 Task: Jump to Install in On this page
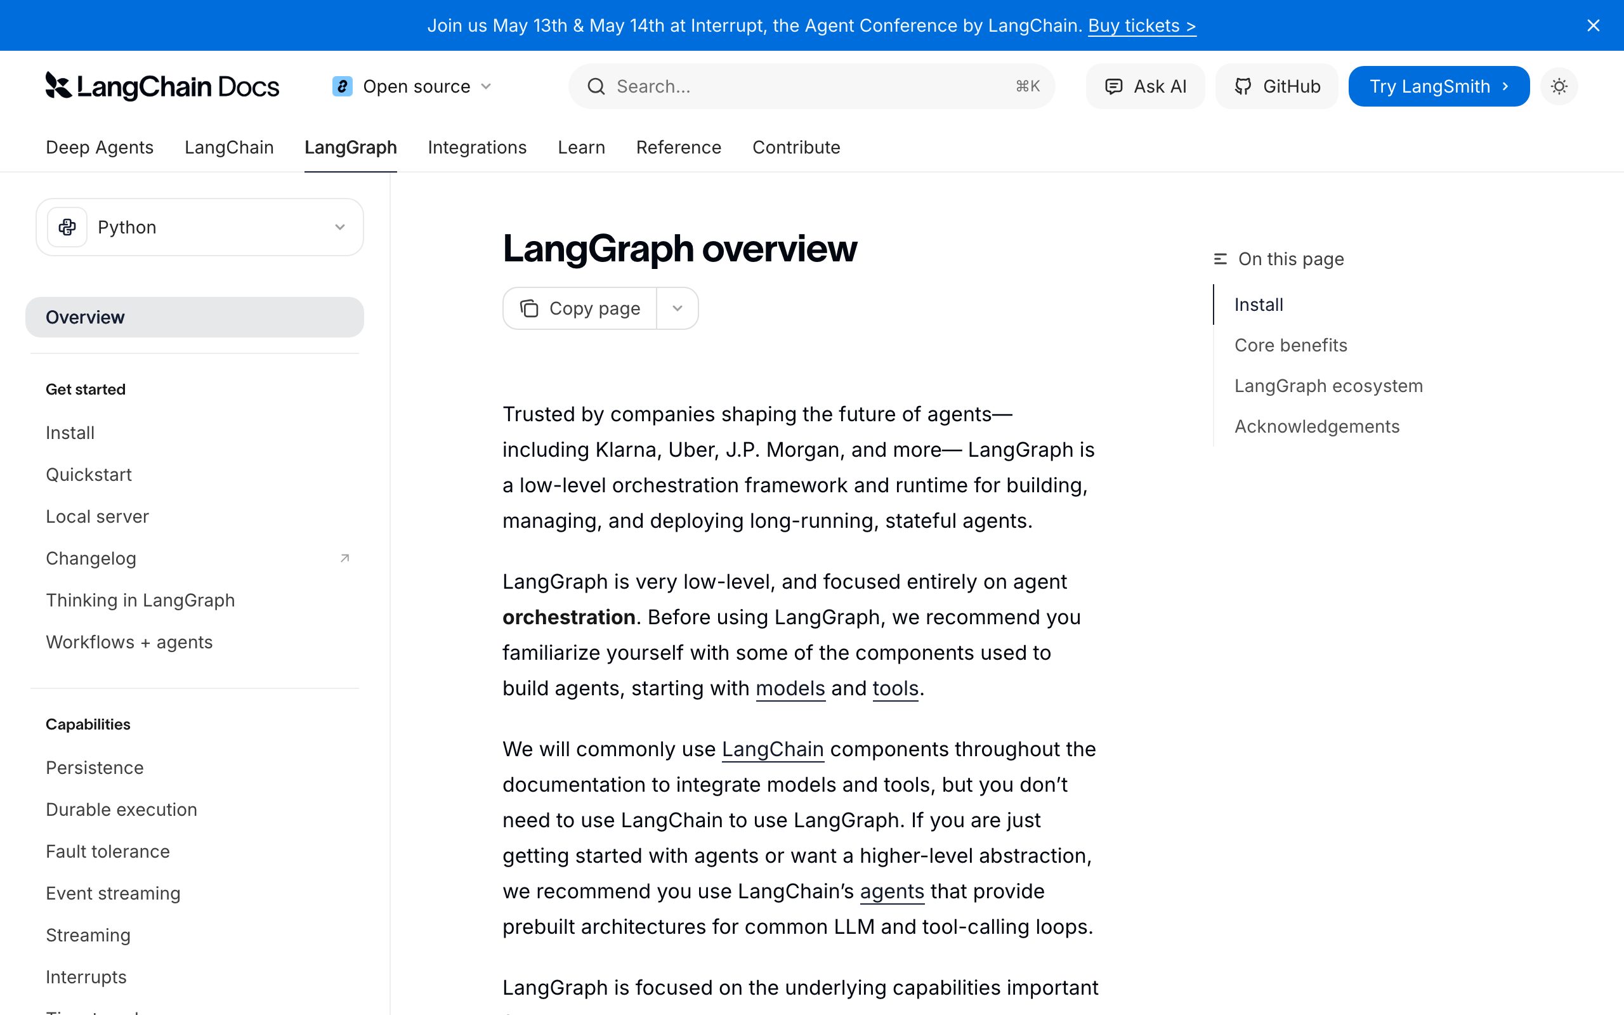click(x=1258, y=304)
